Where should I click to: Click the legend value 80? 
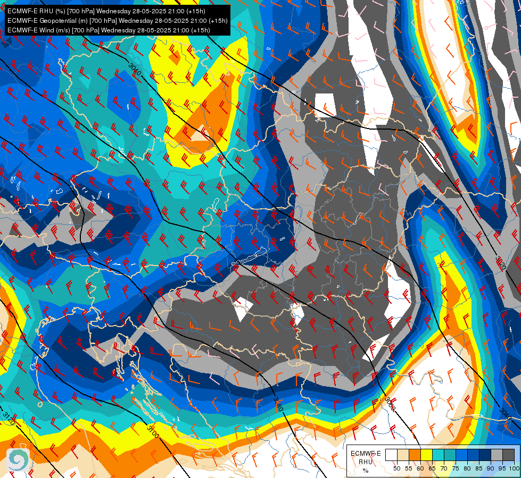[x=467, y=468]
